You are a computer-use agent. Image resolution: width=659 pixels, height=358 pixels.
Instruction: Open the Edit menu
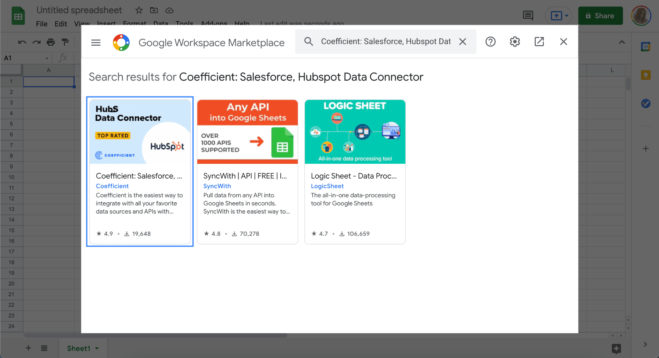[60, 24]
